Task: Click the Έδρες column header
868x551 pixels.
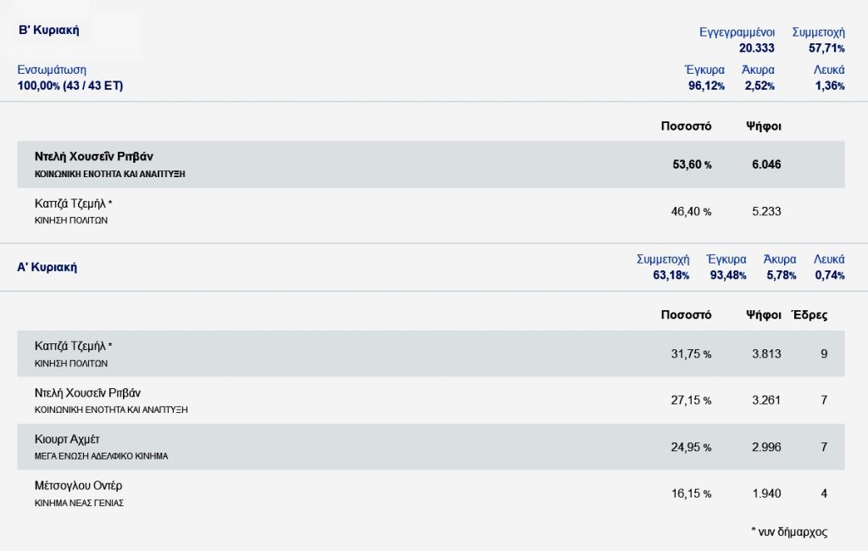Action: tap(809, 314)
